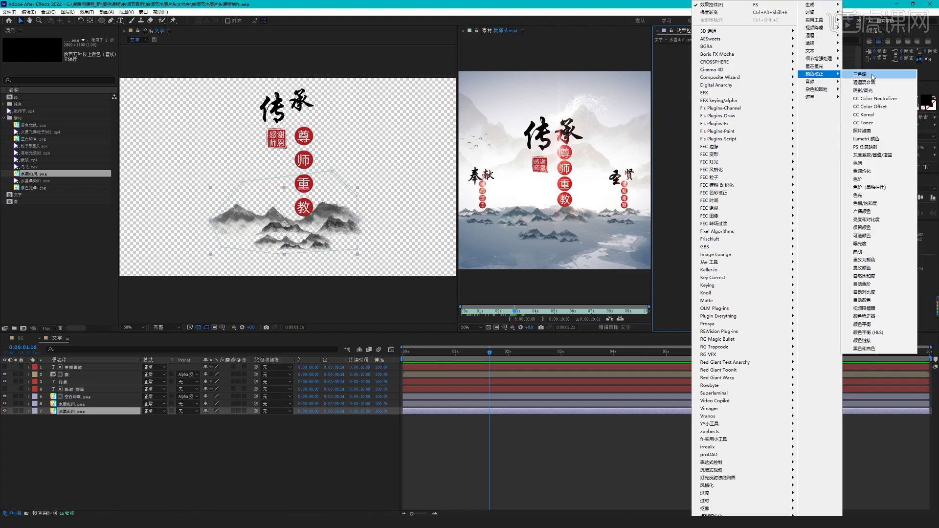
Task: Click exposure value +0.0 in composition viewer
Action: [x=250, y=327]
